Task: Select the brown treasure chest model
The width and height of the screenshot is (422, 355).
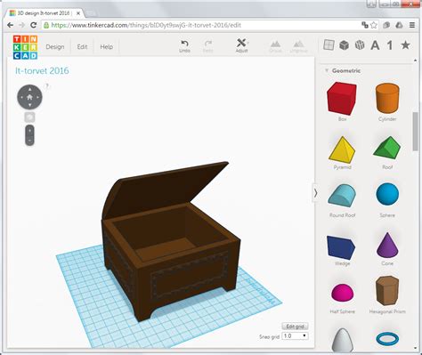Action: [x=171, y=242]
